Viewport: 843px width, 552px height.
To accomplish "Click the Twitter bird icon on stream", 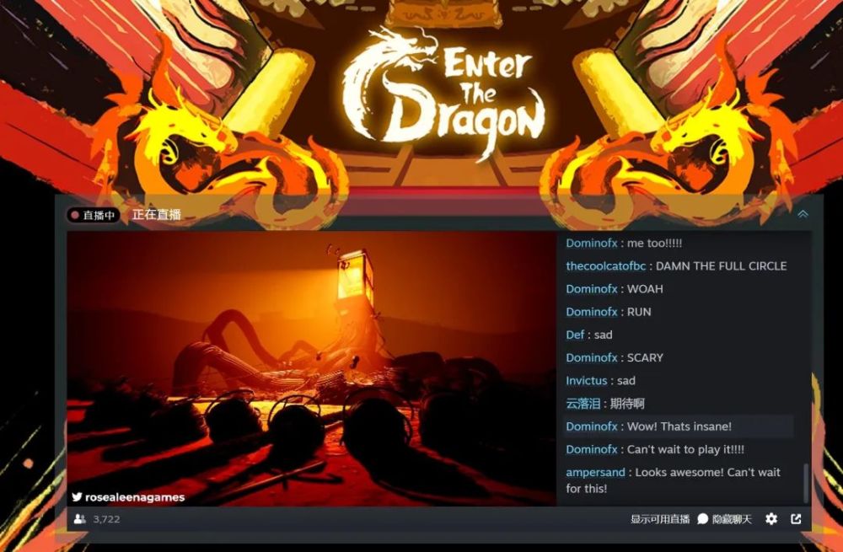I will click(x=77, y=496).
